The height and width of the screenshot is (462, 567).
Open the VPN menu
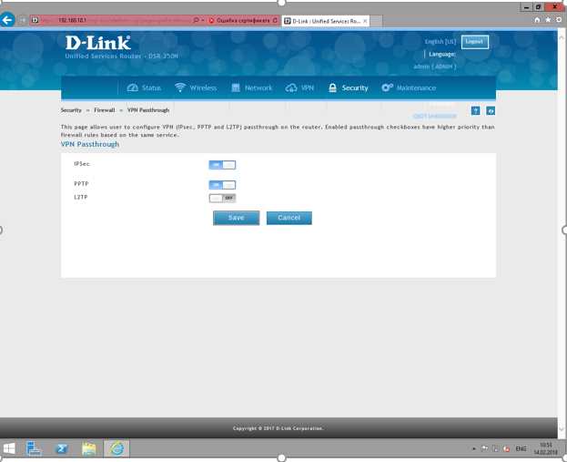[299, 88]
